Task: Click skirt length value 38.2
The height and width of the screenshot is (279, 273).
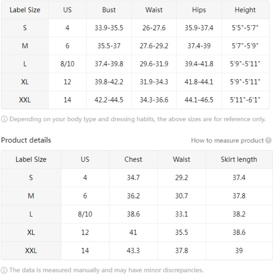Action: click(x=239, y=214)
